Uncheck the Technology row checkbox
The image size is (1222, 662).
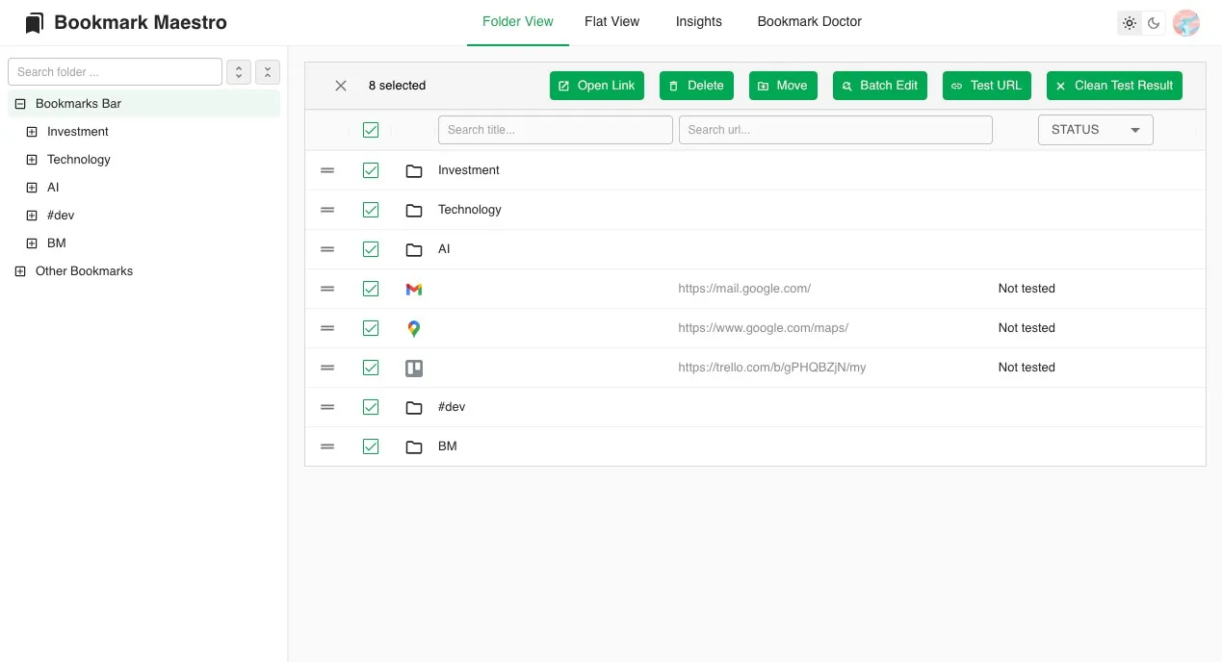pyautogui.click(x=371, y=210)
